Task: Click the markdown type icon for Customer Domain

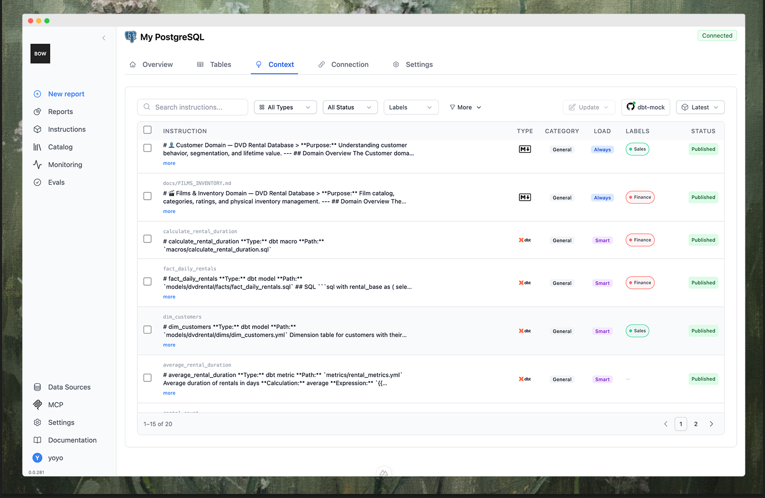Action: pos(525,149)
